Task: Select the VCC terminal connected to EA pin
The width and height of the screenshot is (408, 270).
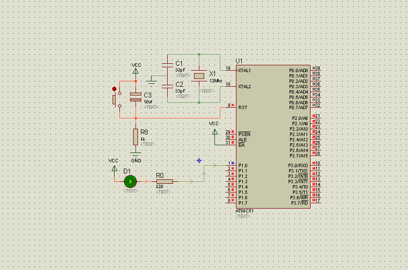Action: pyautogui.click(x=214, y=132)
